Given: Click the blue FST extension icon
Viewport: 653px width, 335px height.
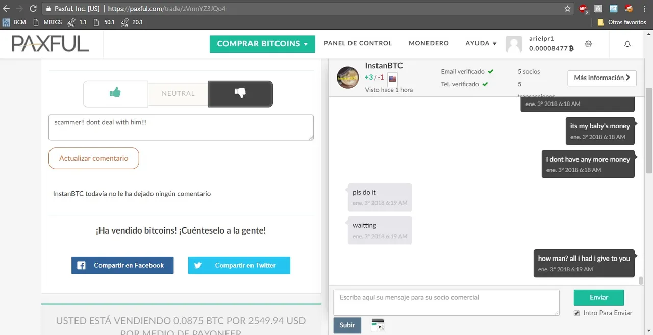Looking at the screenshot, I should point(614,9).
